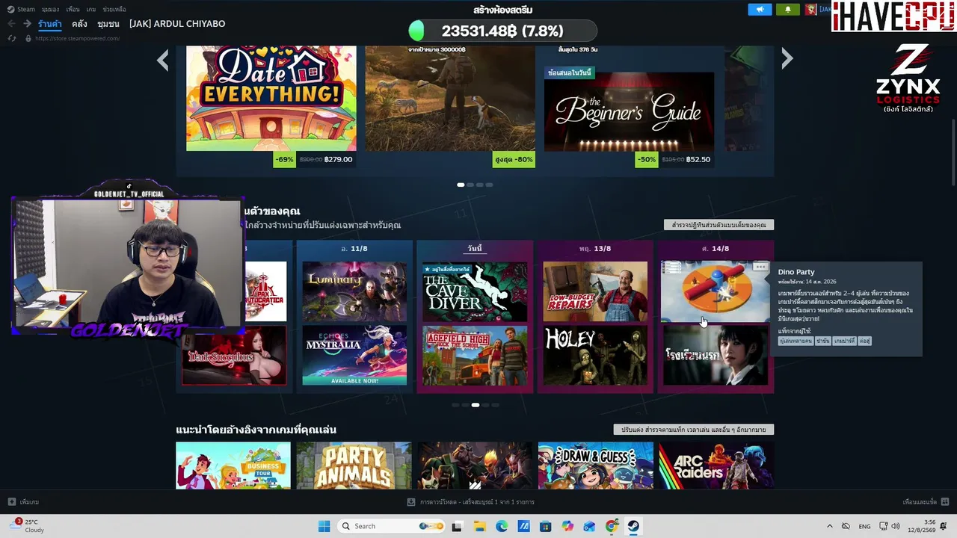Open the เพื่อน (Friends) menu
Viewport: 957px width, 538px height.
(x=73, y=10)
